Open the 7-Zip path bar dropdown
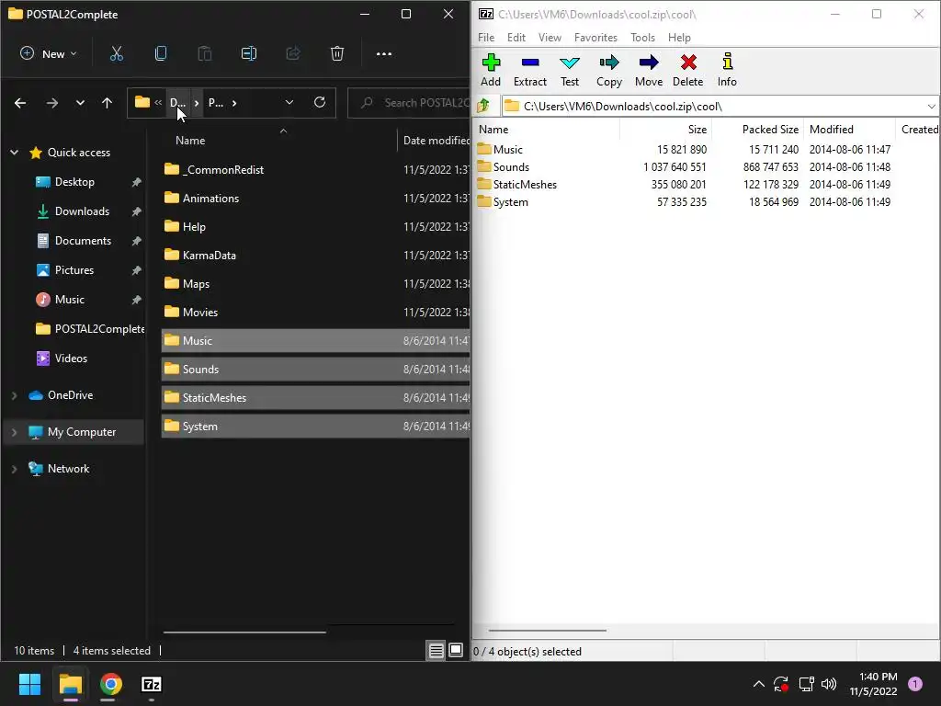 click(931, 107)
